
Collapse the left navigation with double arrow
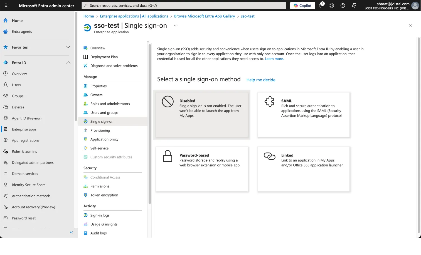(71, 232)
